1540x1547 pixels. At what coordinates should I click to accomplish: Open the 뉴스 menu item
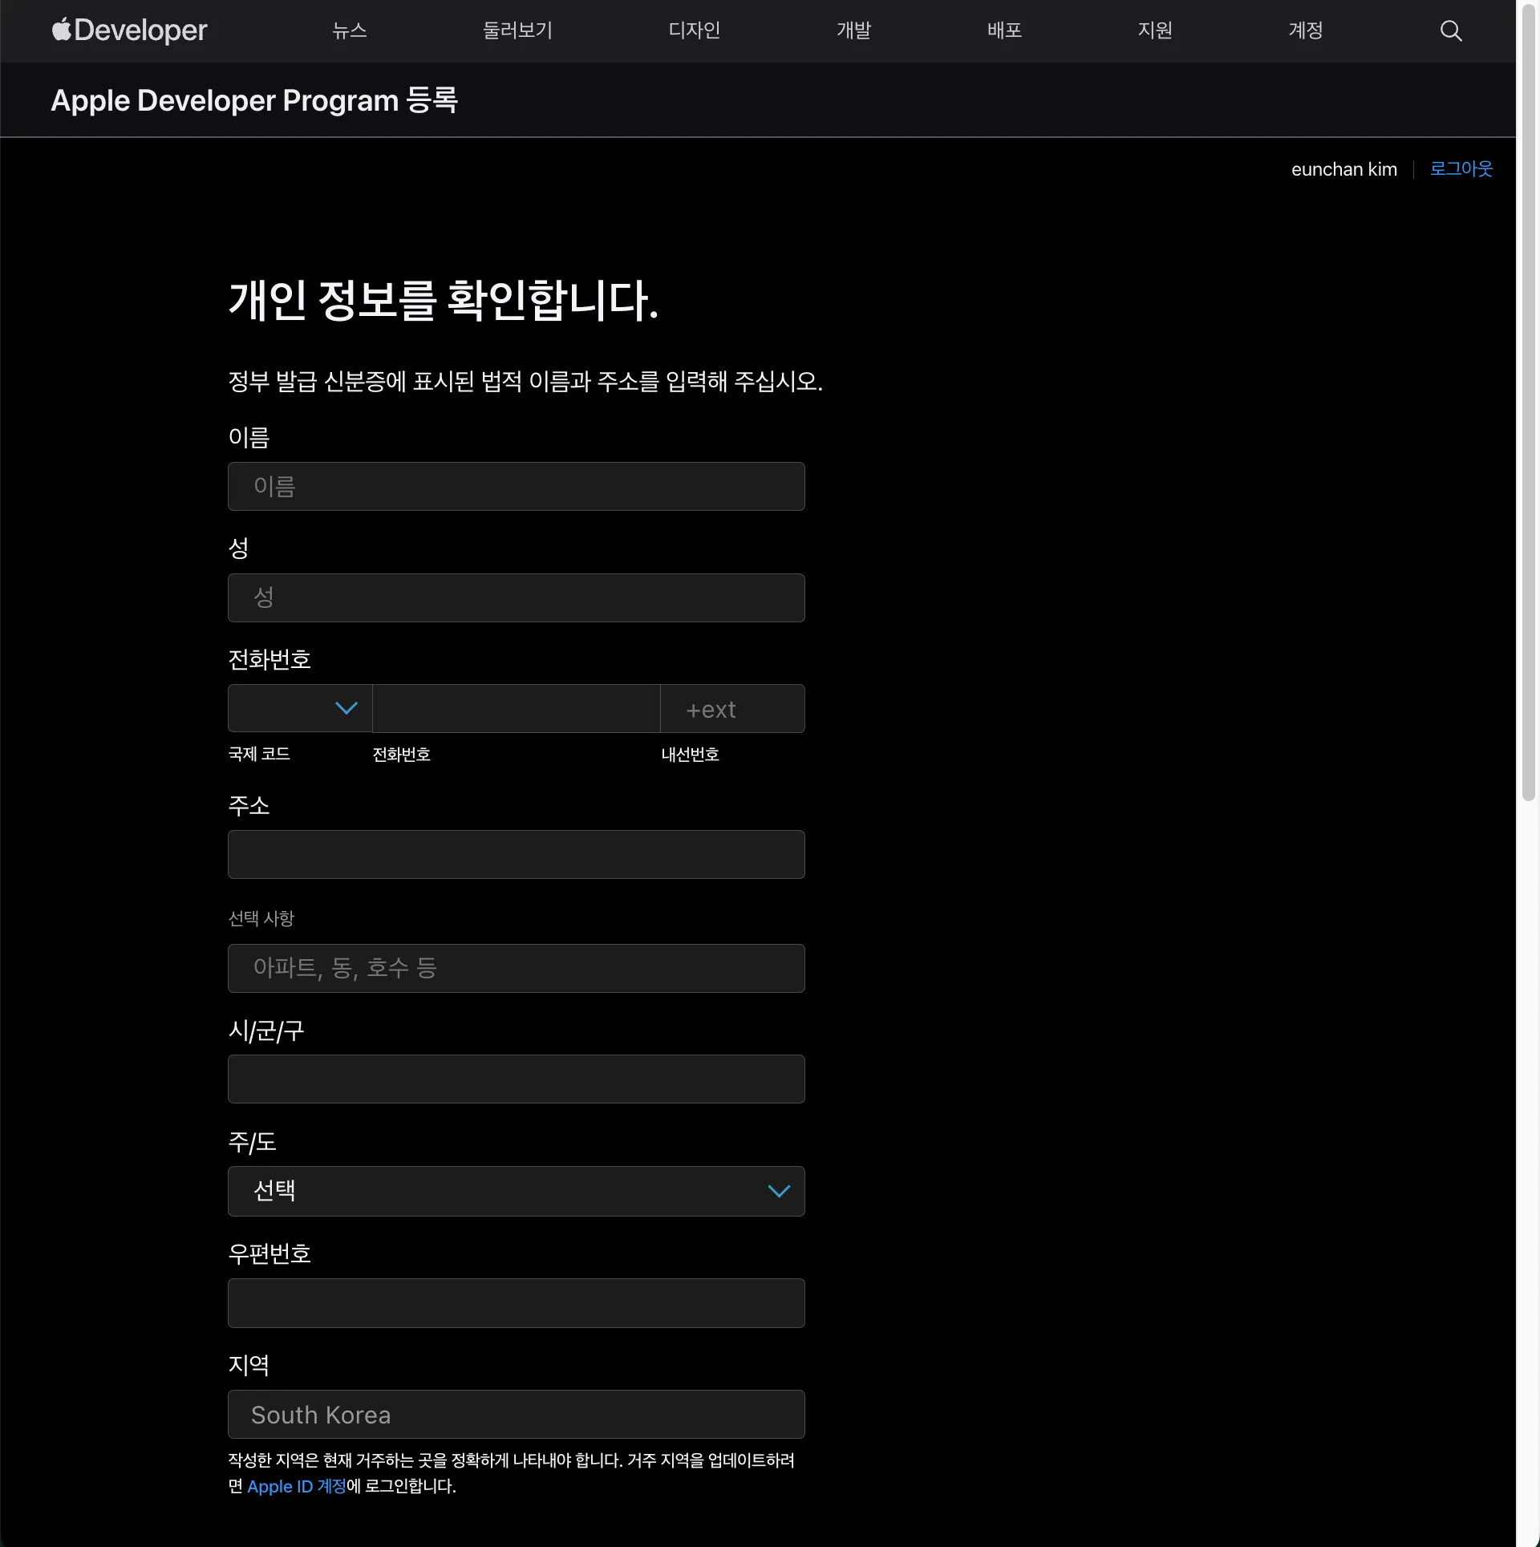(x=350, y=30)
